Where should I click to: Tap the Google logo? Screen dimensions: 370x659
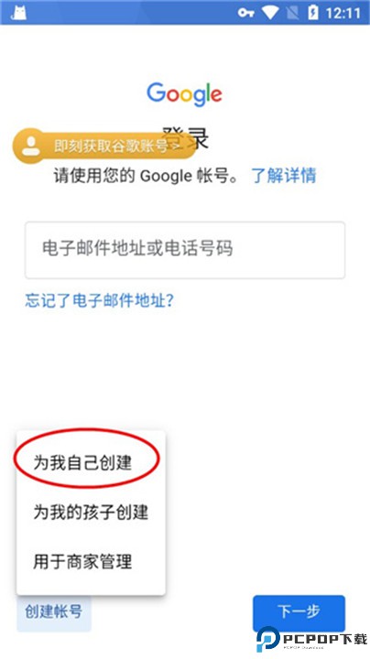[184, 94]
